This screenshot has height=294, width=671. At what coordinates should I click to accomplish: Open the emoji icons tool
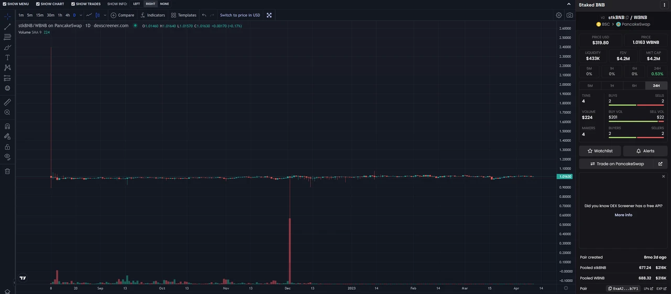click(7, 88)
